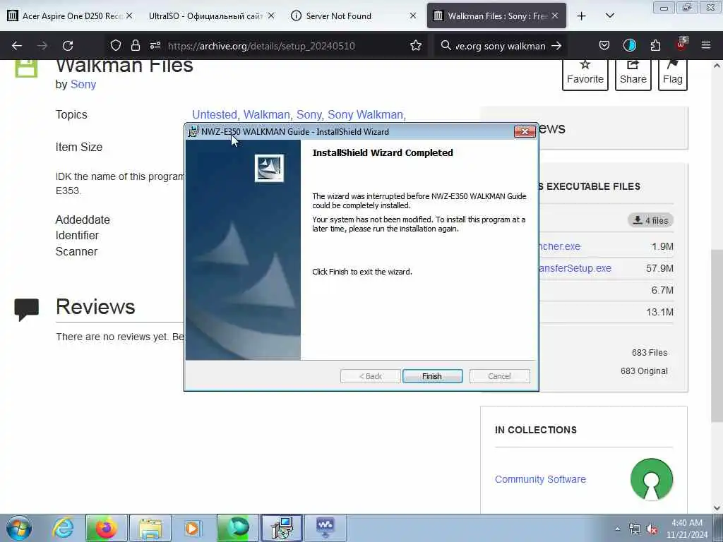This screenshot has height=542, width=723.
Task: Click the uBlock Origin extension icon
Action: (681, 44)
